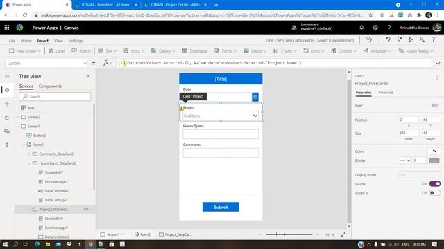Screen dimensions: 444x249
Task: Switch to the Advanced properties tab
Action: [x=386, y=92]
